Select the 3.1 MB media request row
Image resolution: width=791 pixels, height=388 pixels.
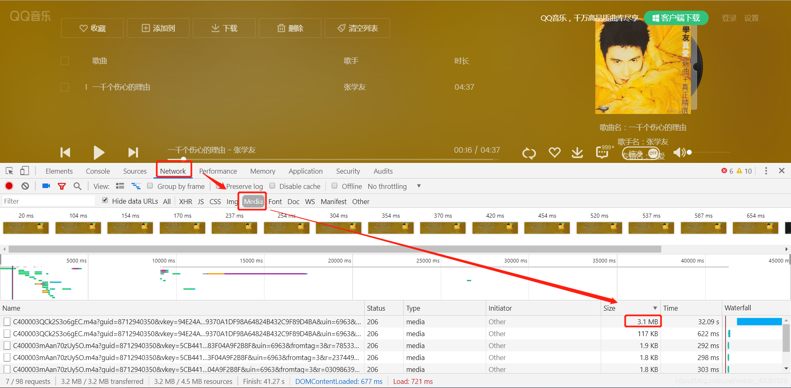[x=391, y=322]
